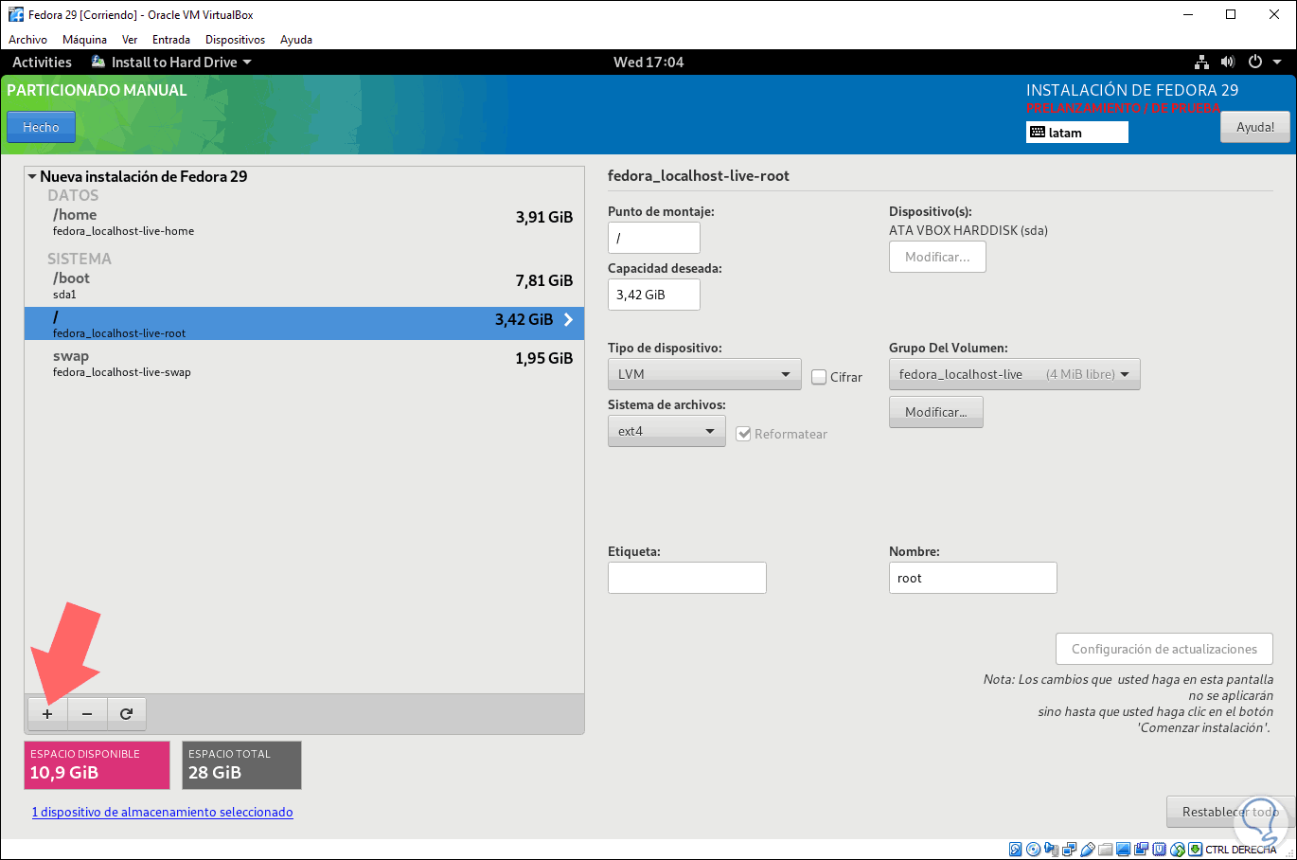Open '1 dispositivo de almacenamiento seleccionado' link

point(162,812)
